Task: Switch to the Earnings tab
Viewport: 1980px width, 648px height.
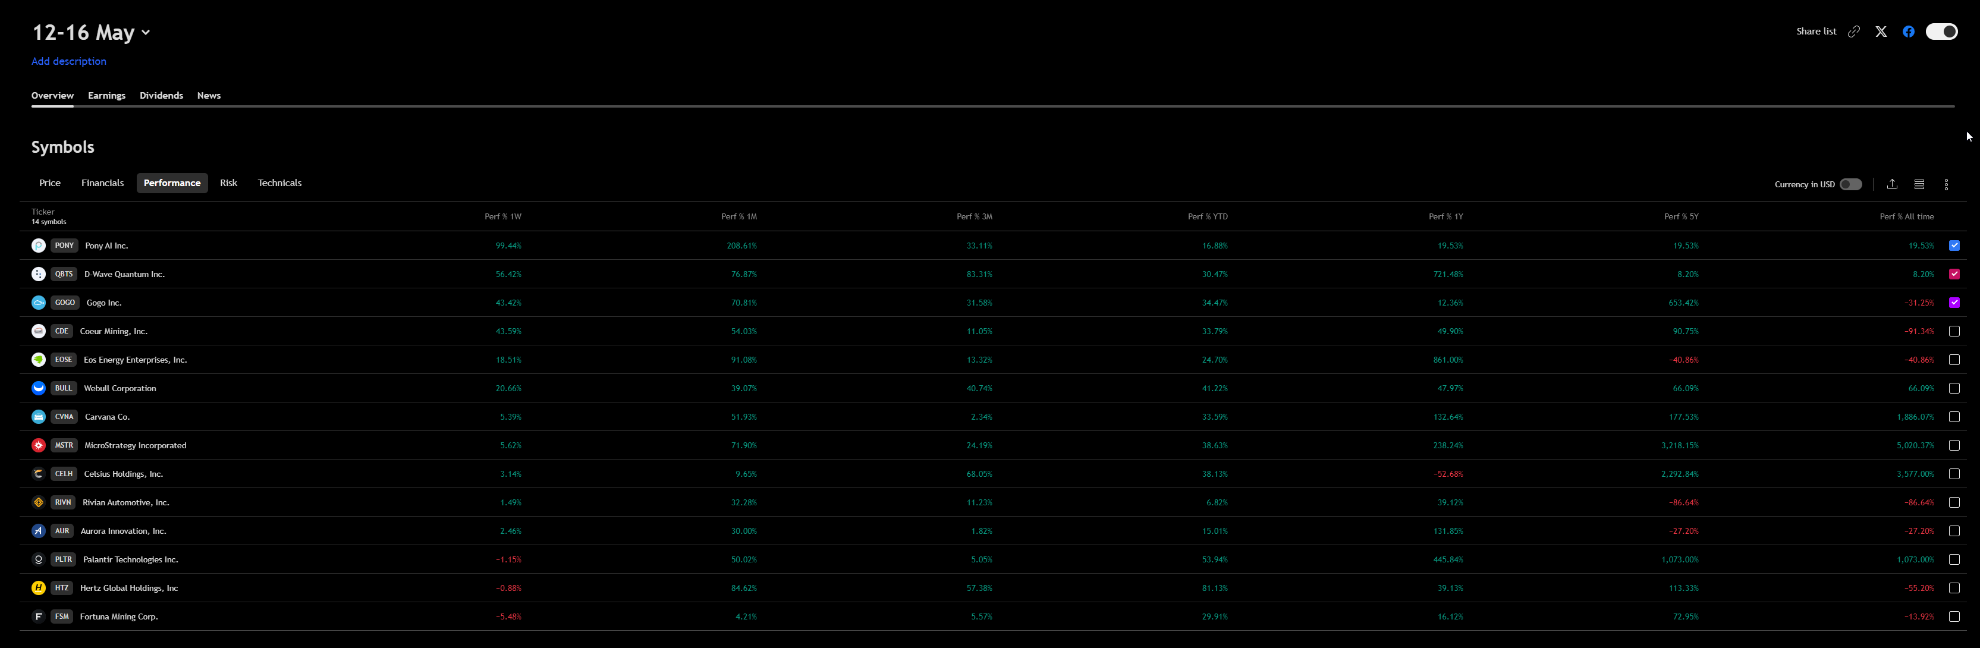Action: (x=106, y=95)
